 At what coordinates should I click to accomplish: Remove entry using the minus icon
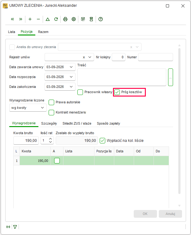point(38,19)
